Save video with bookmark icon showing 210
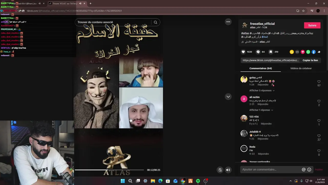This screenshot has width=328, height=185. [271, 52]
